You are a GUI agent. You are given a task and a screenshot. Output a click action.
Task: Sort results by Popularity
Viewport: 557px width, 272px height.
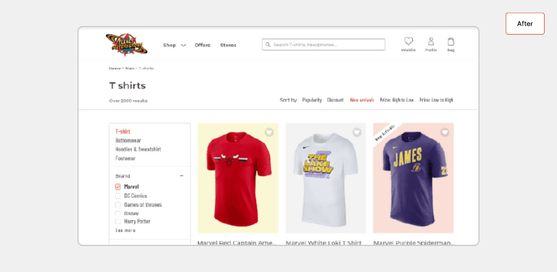[312, 100]
